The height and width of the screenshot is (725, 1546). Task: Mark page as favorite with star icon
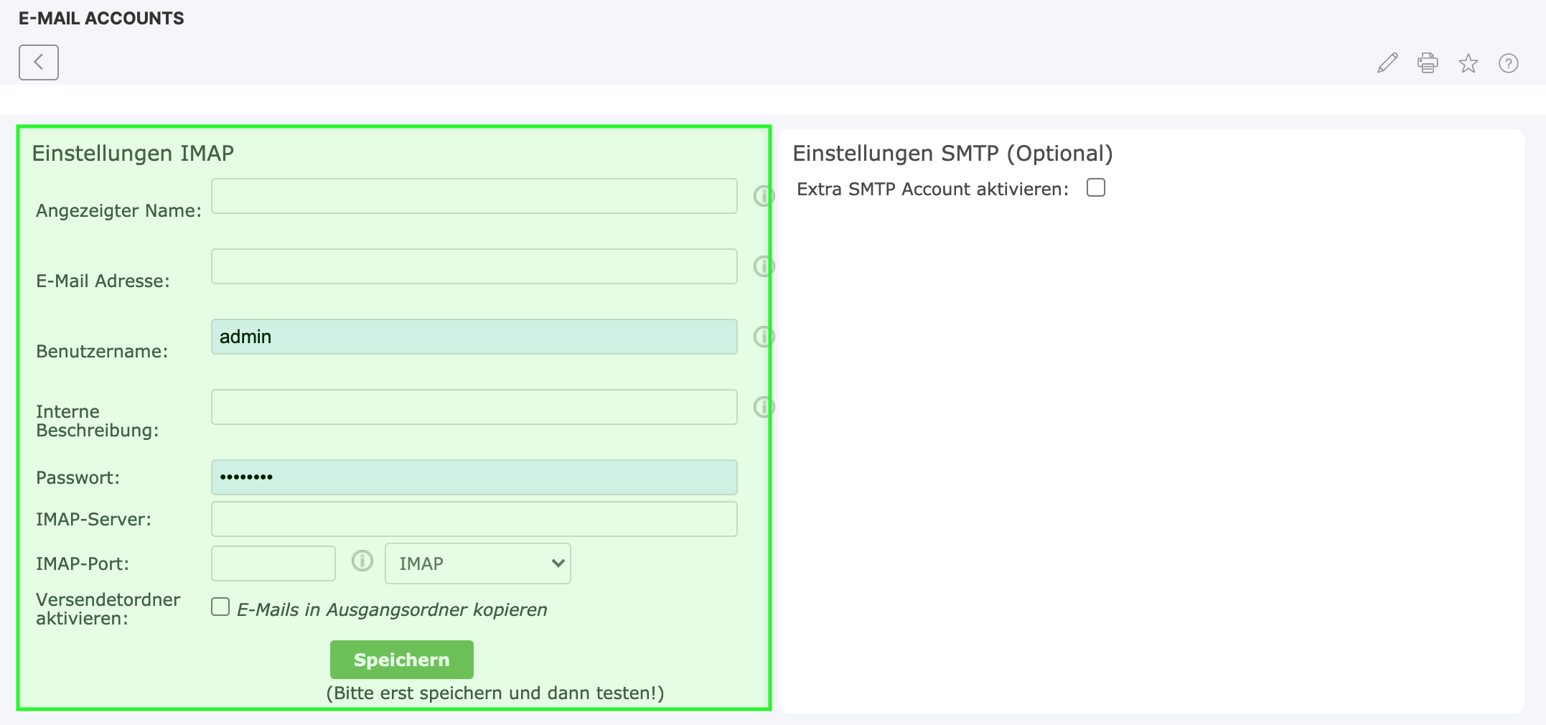(1468, 63)
